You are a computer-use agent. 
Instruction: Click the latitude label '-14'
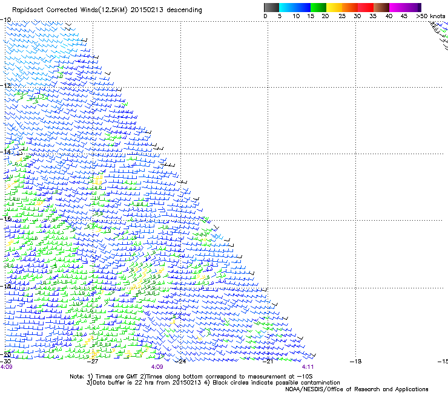click(x=5, y=152)
